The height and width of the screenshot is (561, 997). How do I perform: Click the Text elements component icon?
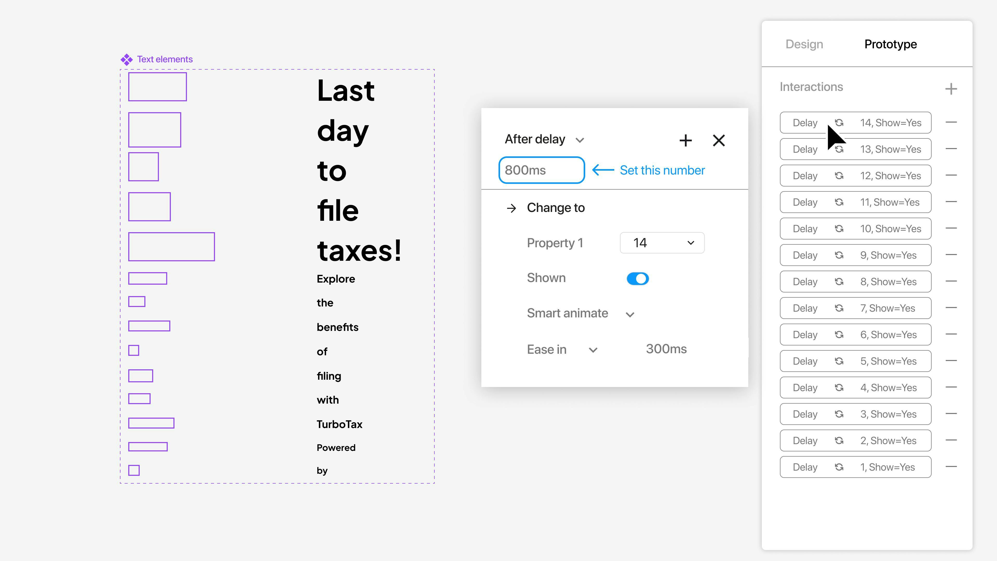tap(126, 60)
